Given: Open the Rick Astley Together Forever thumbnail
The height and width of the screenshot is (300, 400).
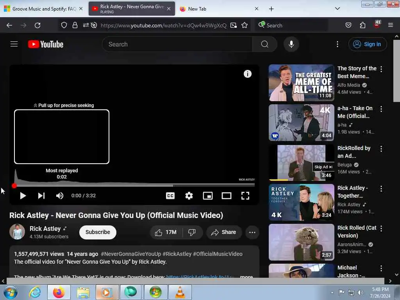Looking at the screenshot, I should tap(301, 202).
